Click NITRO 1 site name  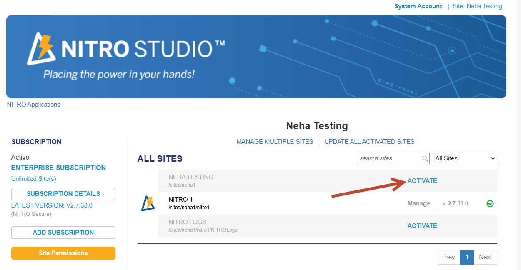pos(180,200)
